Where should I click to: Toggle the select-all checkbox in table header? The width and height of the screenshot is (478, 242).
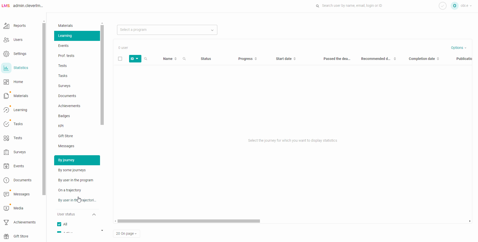pyautogui.click(x=120, y=59)
